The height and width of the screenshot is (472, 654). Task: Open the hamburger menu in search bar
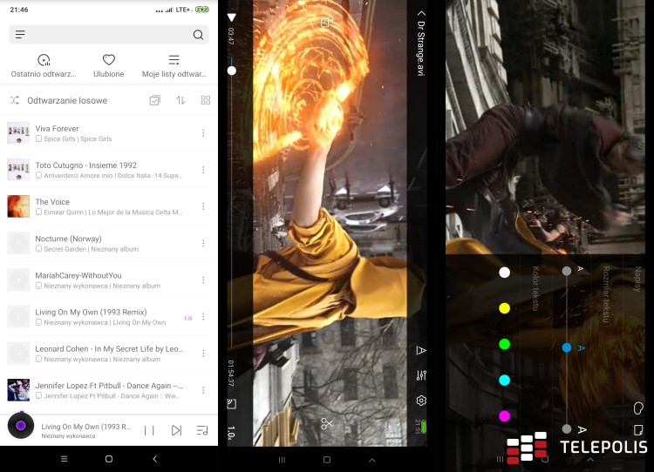point(20,35)
